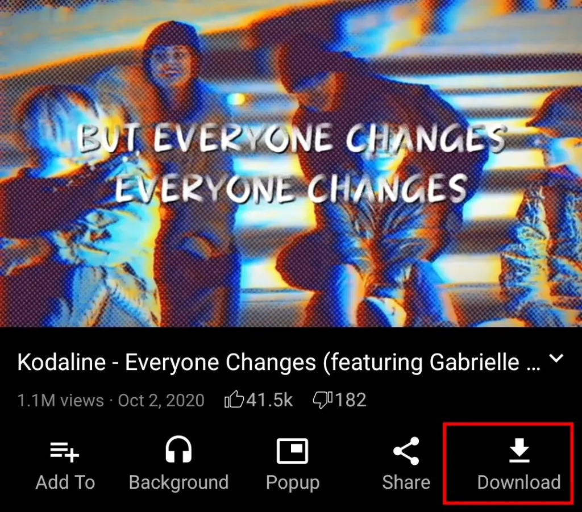
Task: Select the "Popup" text label
Action: pos(293,483)
